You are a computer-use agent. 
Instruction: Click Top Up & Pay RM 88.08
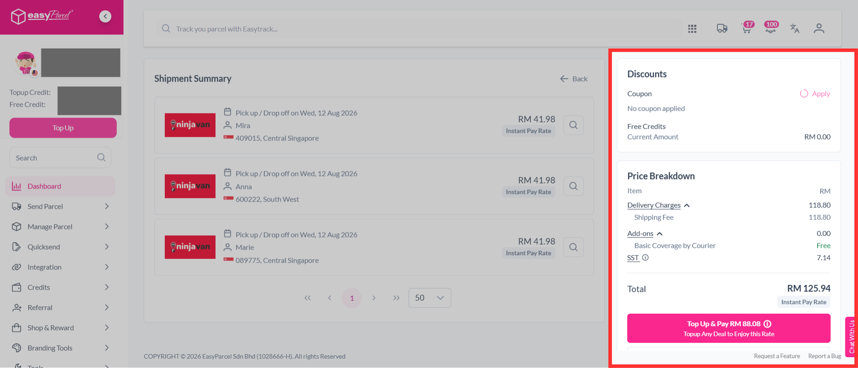[729, 329]
